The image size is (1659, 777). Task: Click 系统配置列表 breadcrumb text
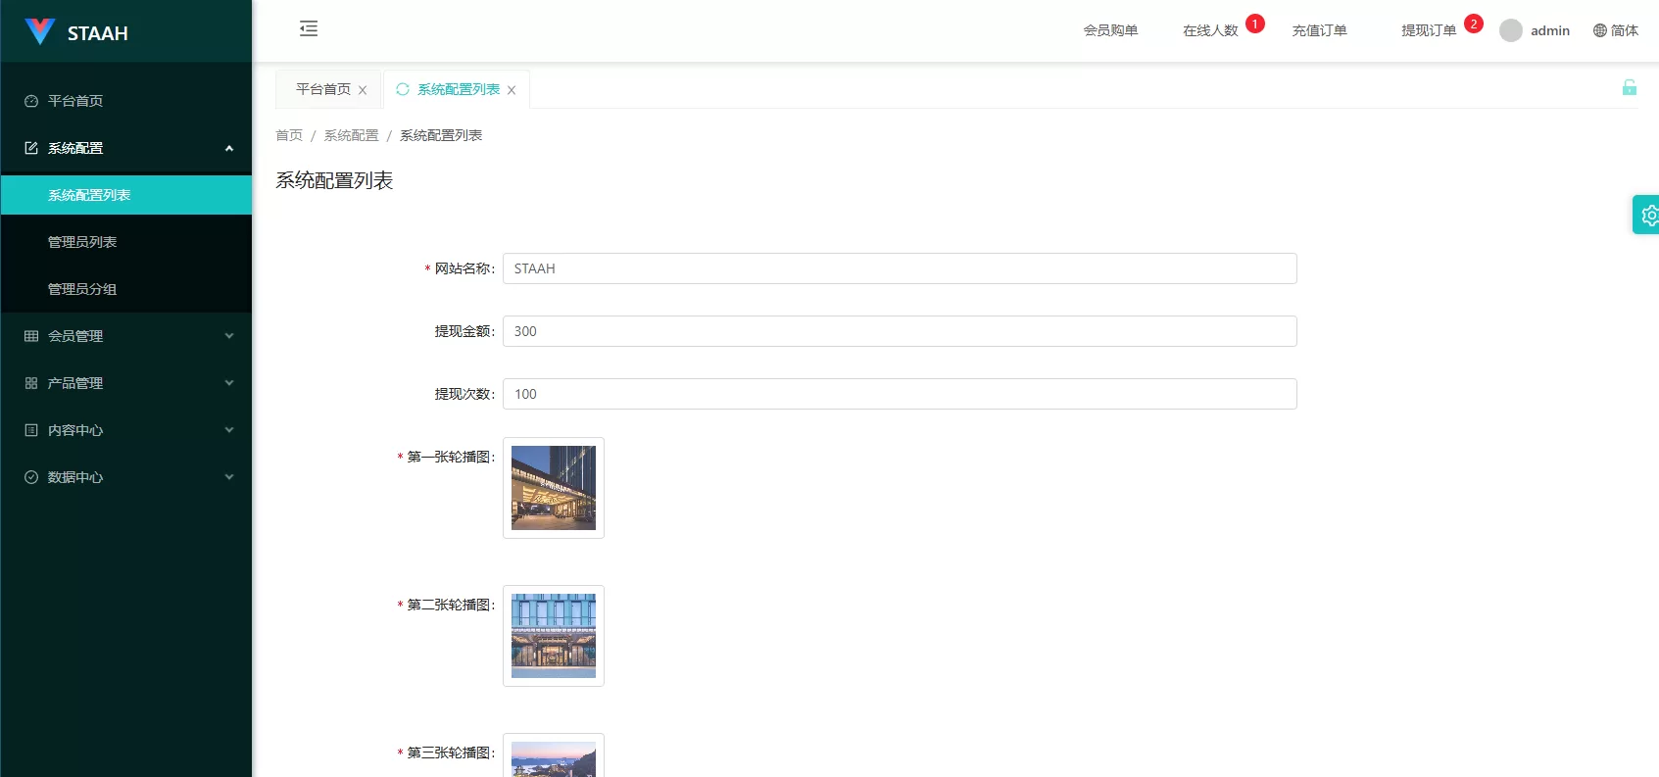[x=441, y=135]
